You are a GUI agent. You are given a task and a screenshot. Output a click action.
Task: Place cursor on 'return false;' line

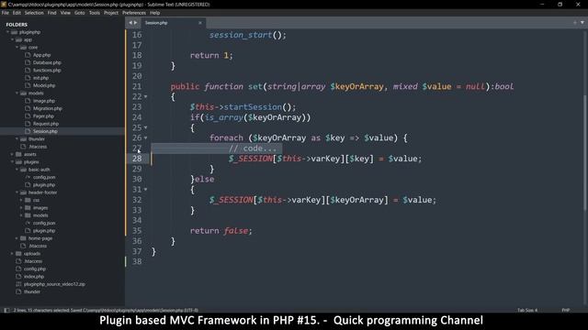[x=220, y=231]
